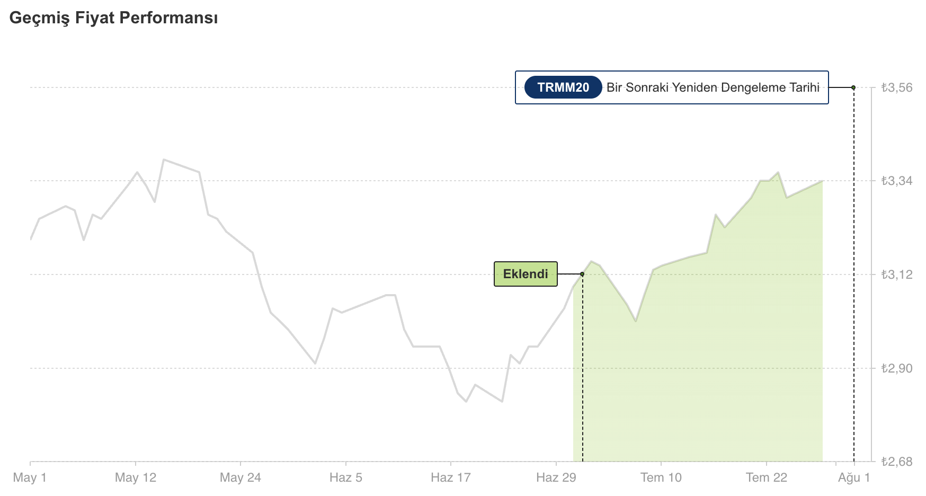Click the Haz 5 date label
The width and height of the screenshot is (926, 496).
pyautogui.click(x=346, y=477)
